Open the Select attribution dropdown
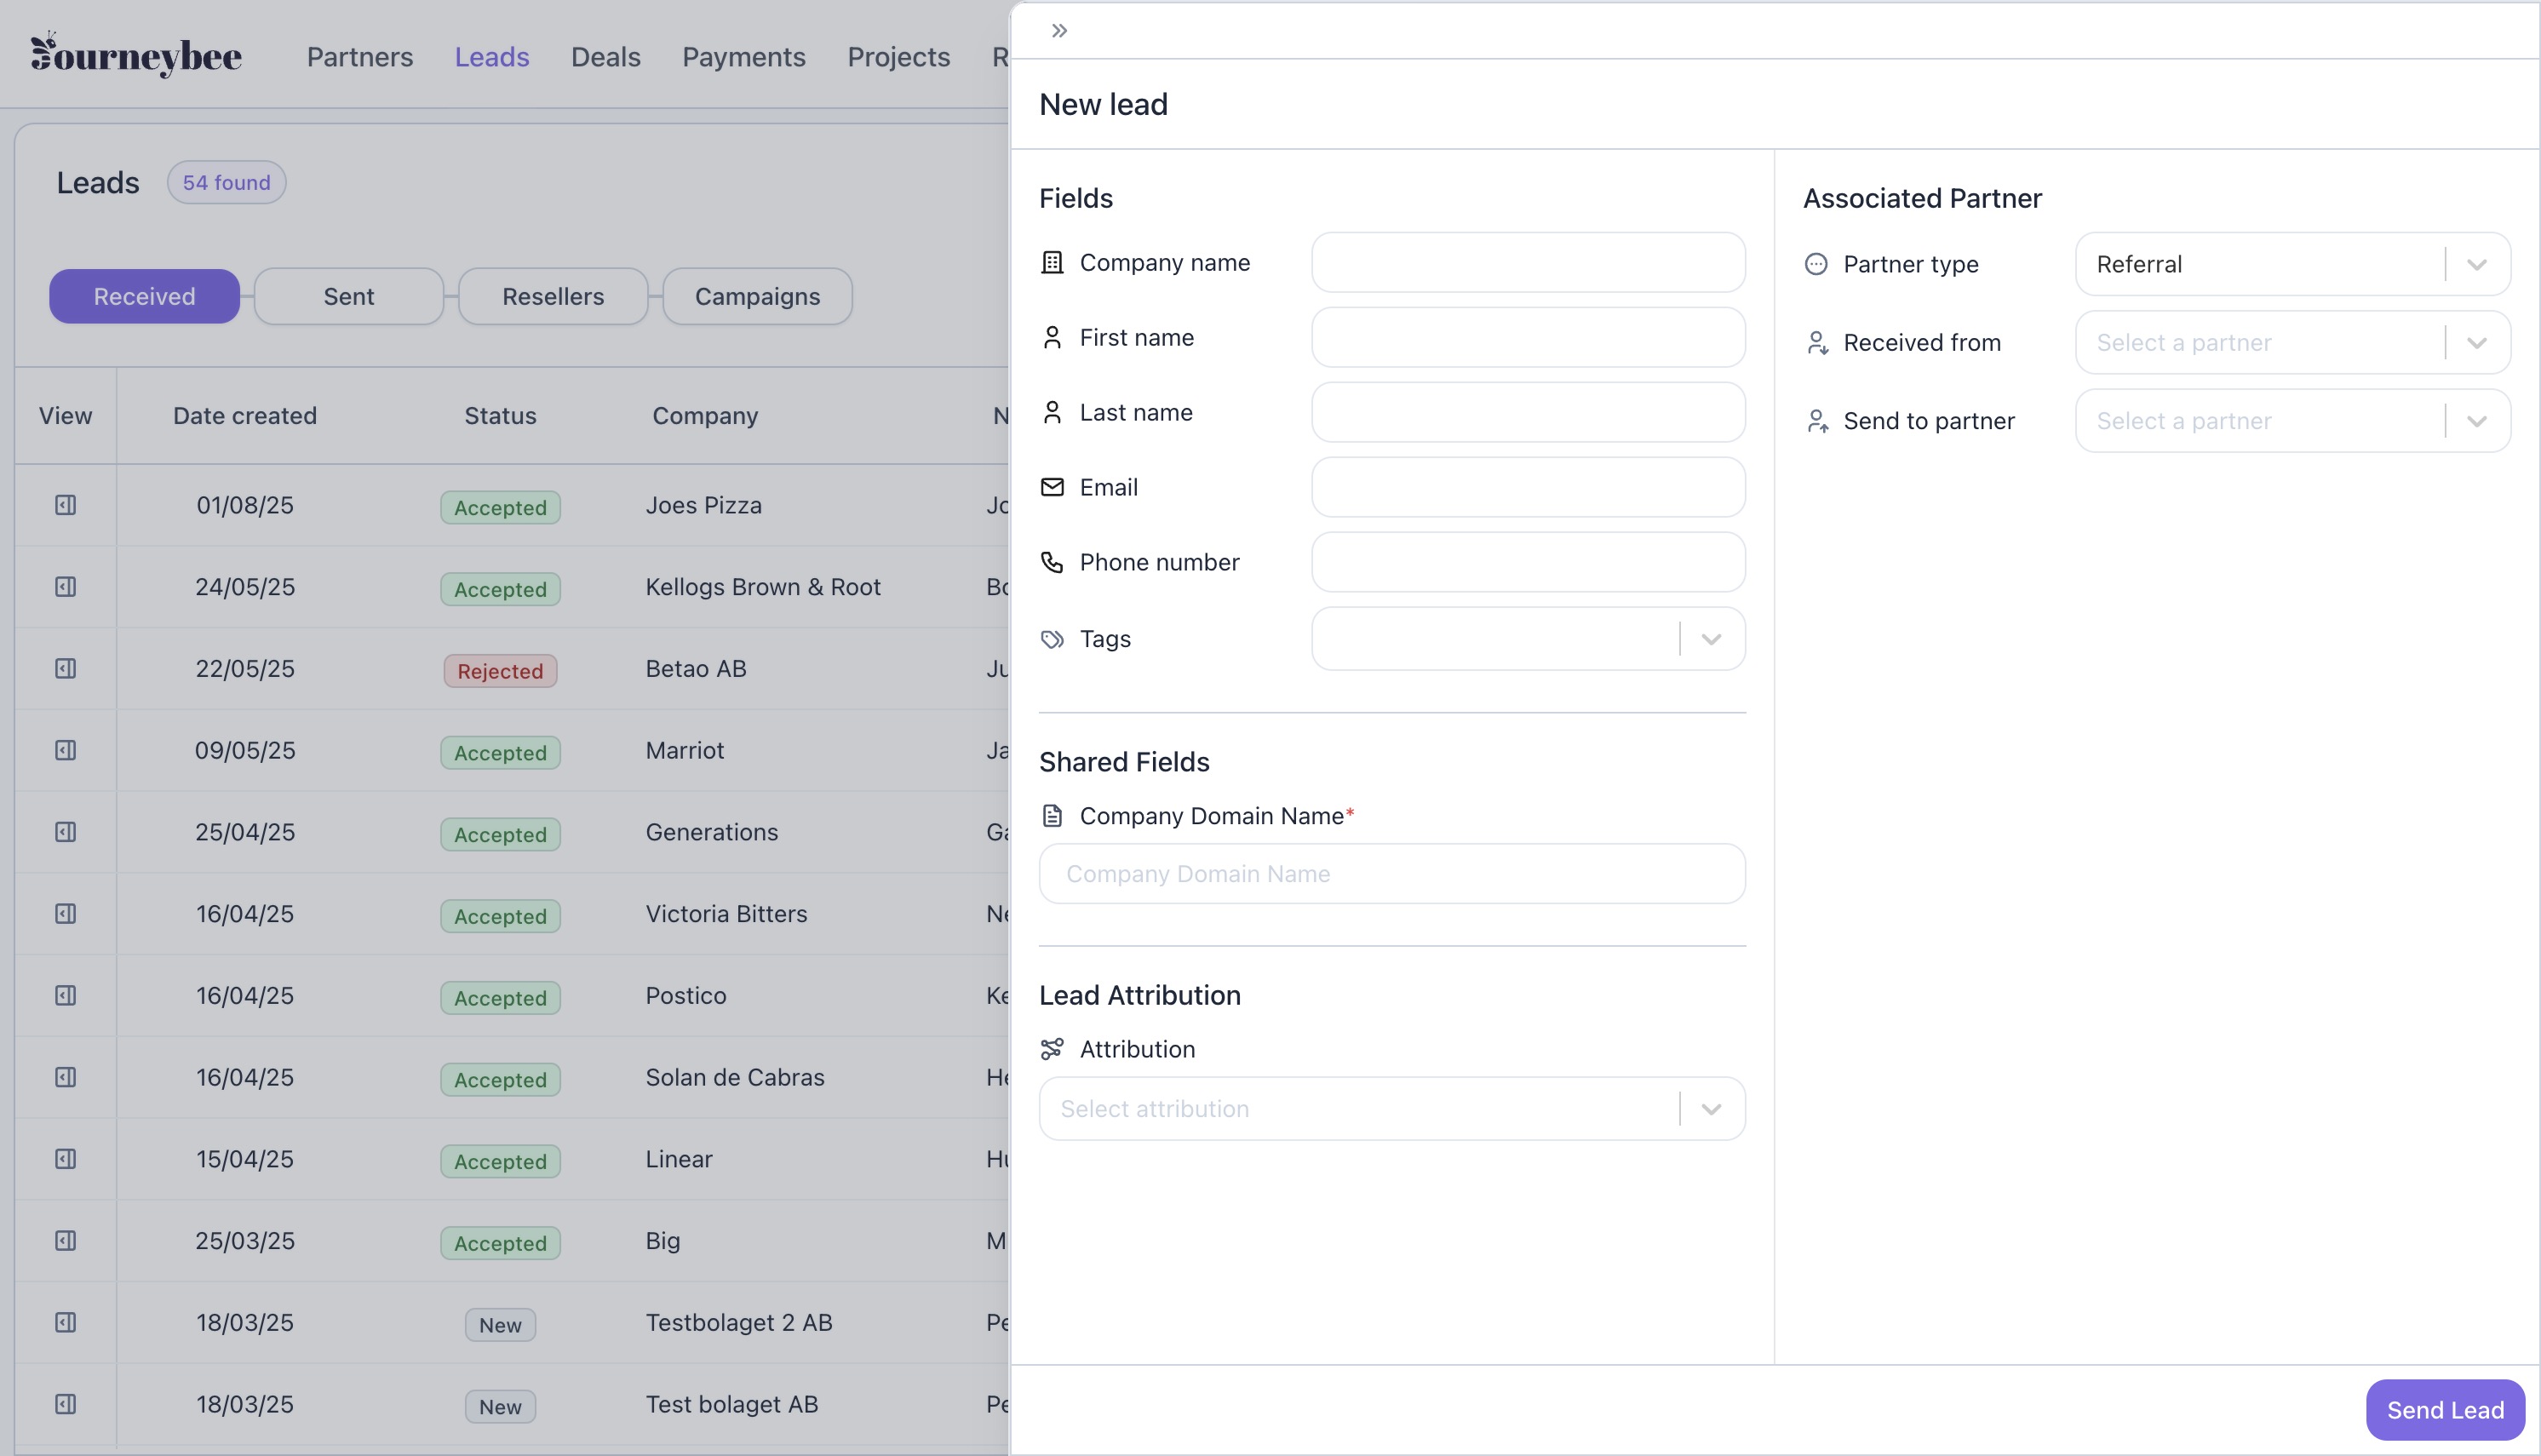 click(x=1392, y=1109)
